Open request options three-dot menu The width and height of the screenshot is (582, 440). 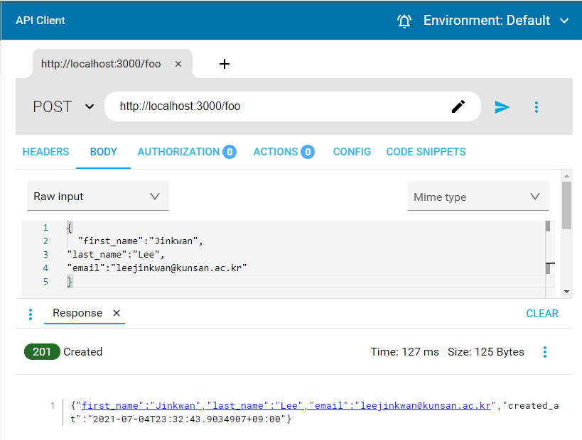pyautogui.click(x=537, y=106)
